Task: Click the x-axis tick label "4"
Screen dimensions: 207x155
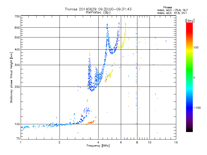Action: click(98, 142)
